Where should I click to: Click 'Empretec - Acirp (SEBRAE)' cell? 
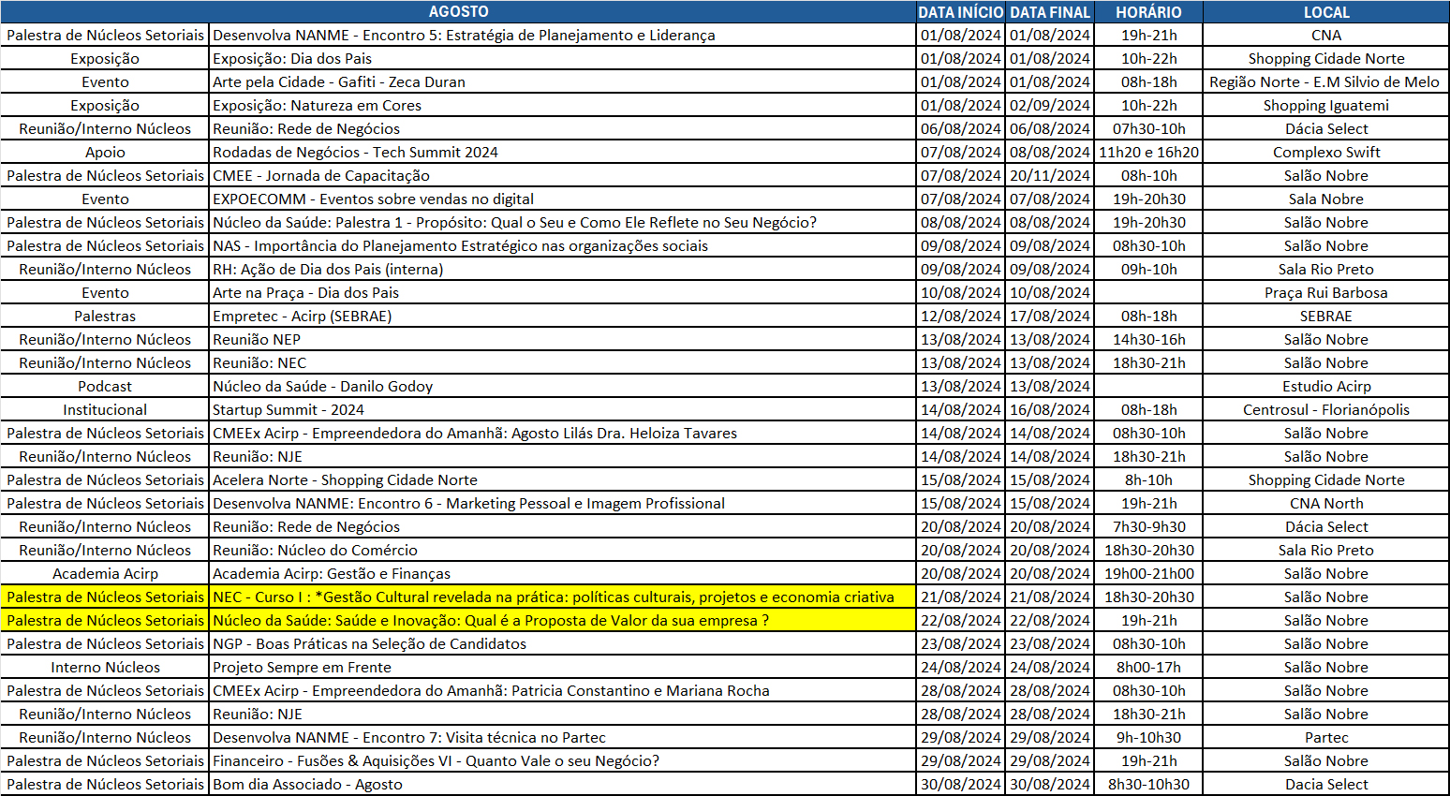pyautogui.click(x=562, y=316)
